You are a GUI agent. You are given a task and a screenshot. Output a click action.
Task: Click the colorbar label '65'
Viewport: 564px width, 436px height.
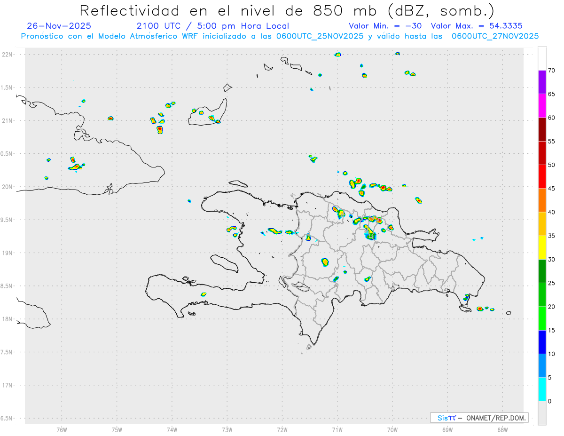coord(551,94)
